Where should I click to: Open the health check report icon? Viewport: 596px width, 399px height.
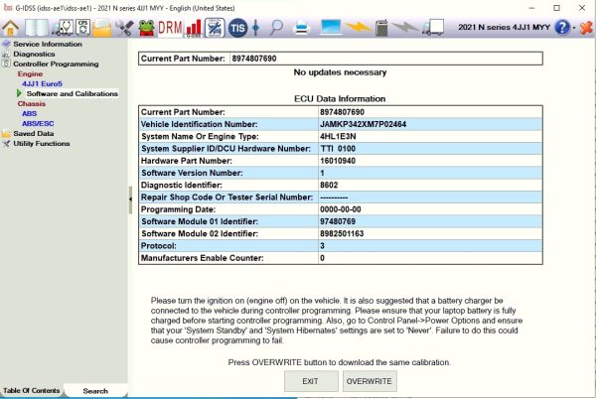[215, 28]
